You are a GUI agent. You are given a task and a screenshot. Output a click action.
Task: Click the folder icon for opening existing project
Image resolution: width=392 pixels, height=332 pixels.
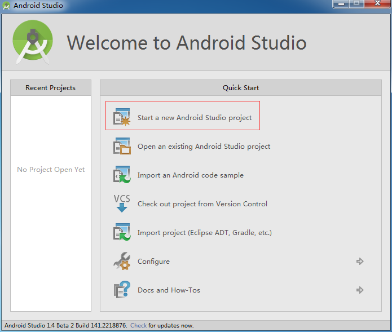[x=122, y=146]
